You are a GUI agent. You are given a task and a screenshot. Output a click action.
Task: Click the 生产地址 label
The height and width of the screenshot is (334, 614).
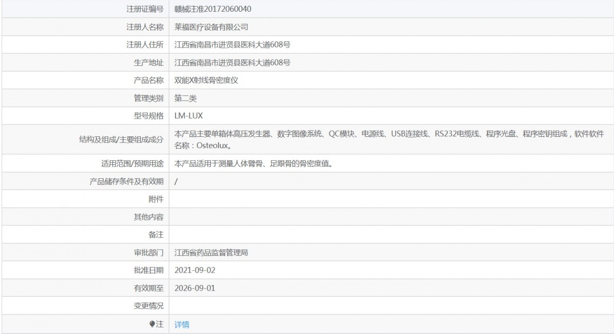(x=148, y=63)
